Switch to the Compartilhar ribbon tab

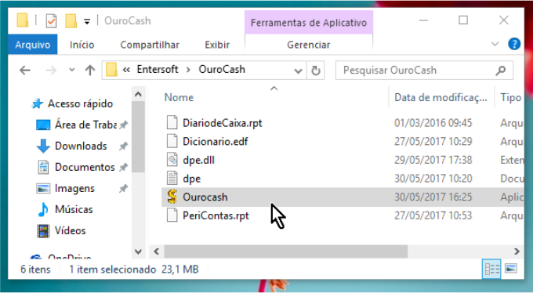(150, 45)
